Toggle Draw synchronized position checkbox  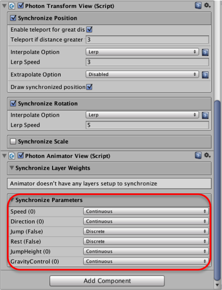pos(89,87)
